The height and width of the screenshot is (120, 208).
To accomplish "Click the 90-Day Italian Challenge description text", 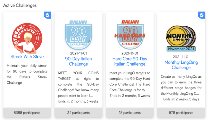I will click(78, 84).
